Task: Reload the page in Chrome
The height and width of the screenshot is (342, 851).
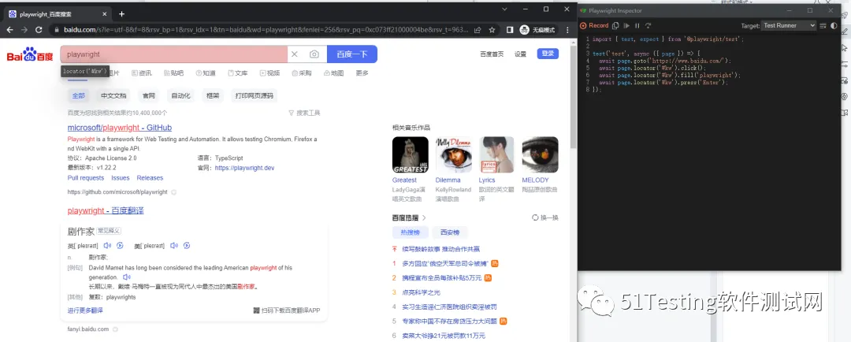Action: (x=39, y=30)
